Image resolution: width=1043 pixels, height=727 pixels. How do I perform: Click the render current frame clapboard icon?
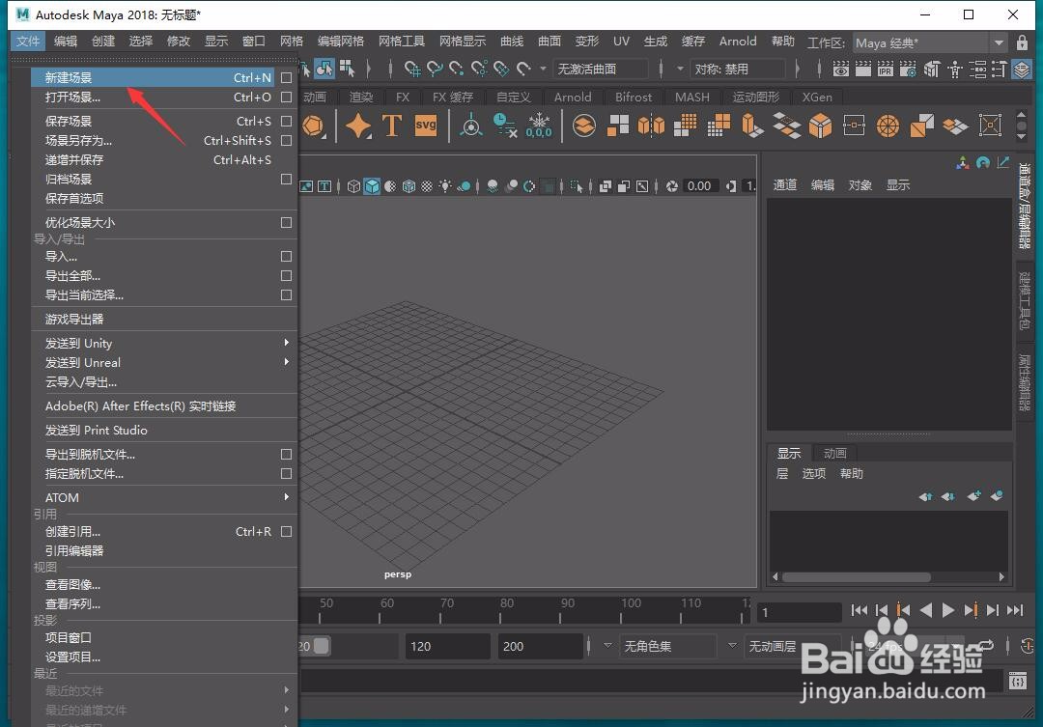pos(862,69)
